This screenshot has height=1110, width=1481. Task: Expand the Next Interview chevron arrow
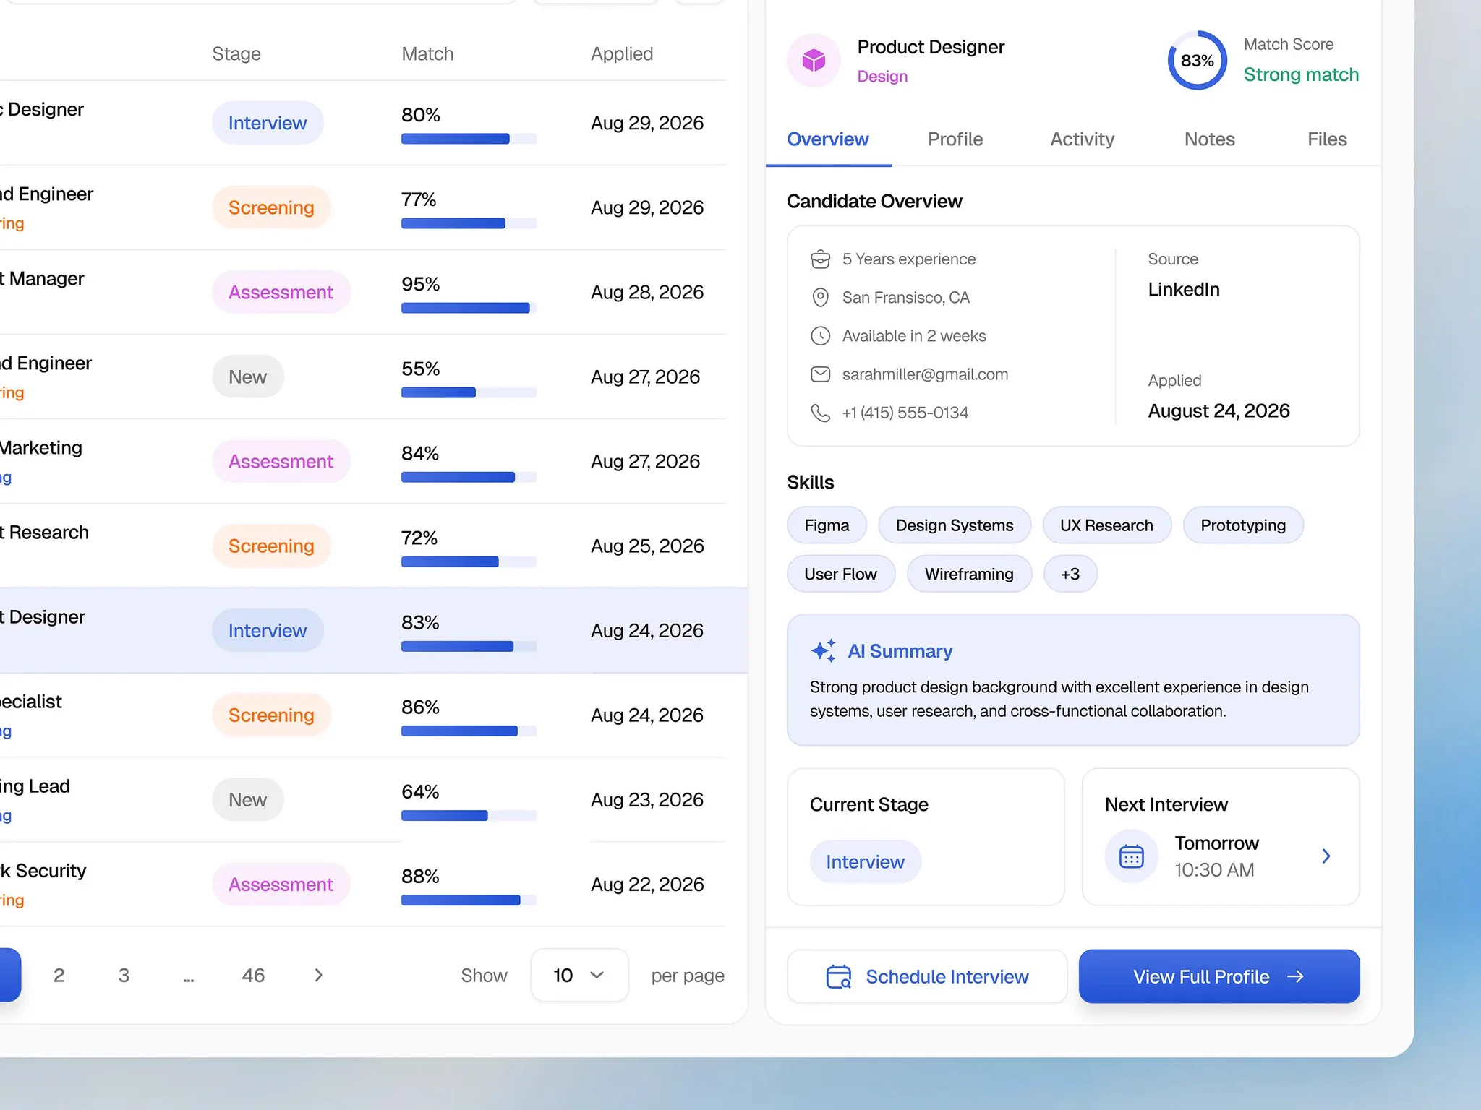click(x=1326, y=856)
